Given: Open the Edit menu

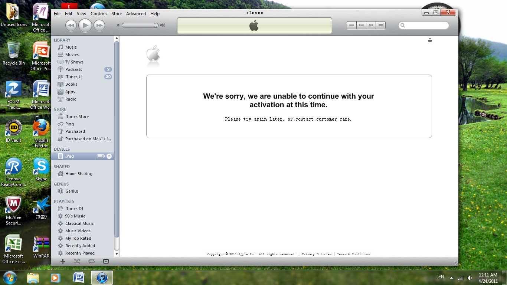Looking at the screenshot, I should (69, 14).
